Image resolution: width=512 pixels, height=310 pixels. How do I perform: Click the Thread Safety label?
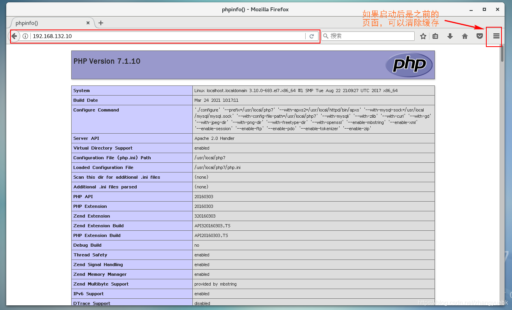[90, 255]
